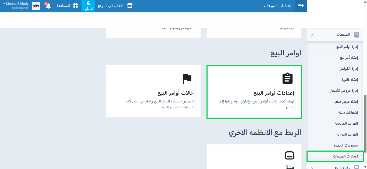Click the Daftra logo avatar
Viewport: 367px width, 169px height.
pos(36,6)
